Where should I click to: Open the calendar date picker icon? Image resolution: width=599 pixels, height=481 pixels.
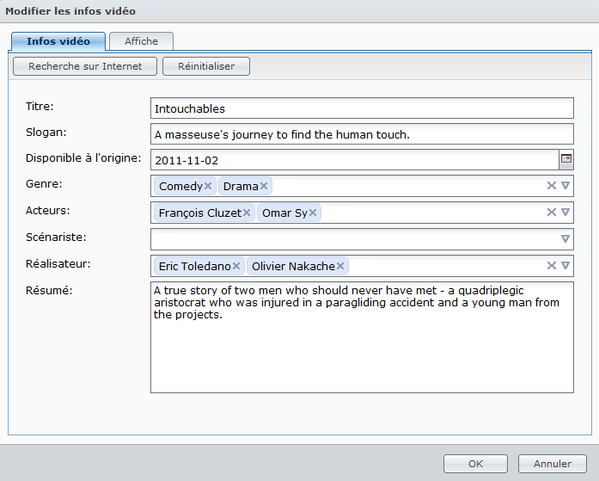pos(565,159)
